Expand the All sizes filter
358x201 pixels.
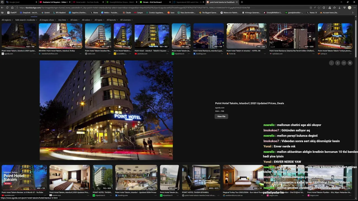(x=75, y=20)
